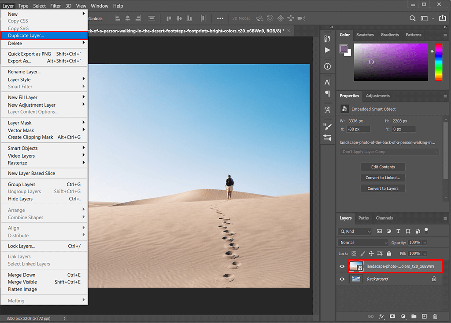Switch to the Adjustments tab
Image resolution: width=451 pixels, height=323 pixels.
pyautogui.click(x=377, y=96)
